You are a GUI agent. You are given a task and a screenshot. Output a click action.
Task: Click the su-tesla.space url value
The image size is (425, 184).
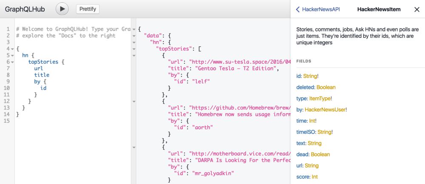pyautogui.click(x=240, y=62)
